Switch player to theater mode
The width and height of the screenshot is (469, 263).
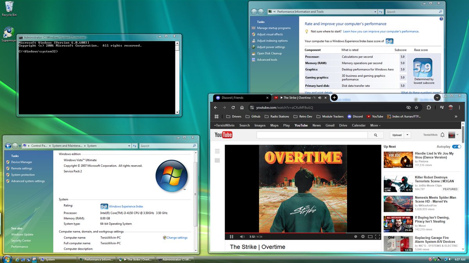(x=370, y=237)
